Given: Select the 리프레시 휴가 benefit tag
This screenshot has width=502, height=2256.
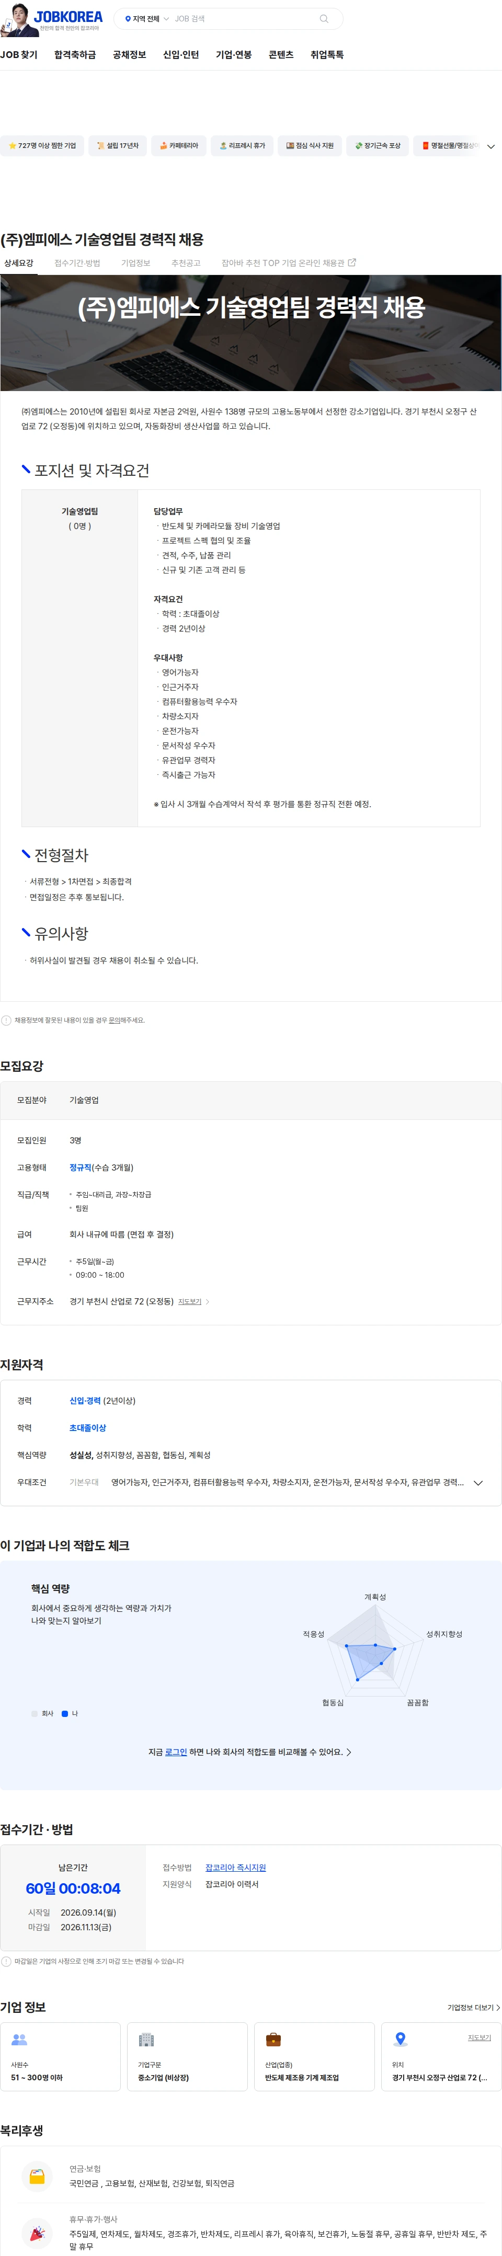Looking at the screenshot, I should coord(242,145).
